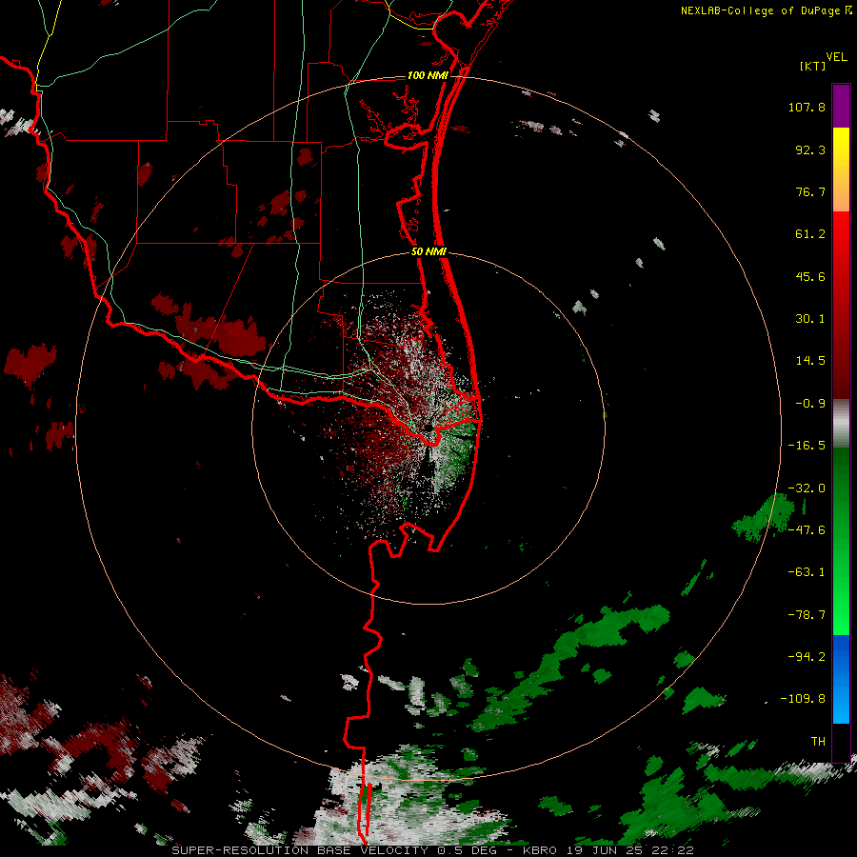Click the 14.5 legend value
Image resolution: width=857 pixels, height=857 pixels.
click(x=810, y=361)
